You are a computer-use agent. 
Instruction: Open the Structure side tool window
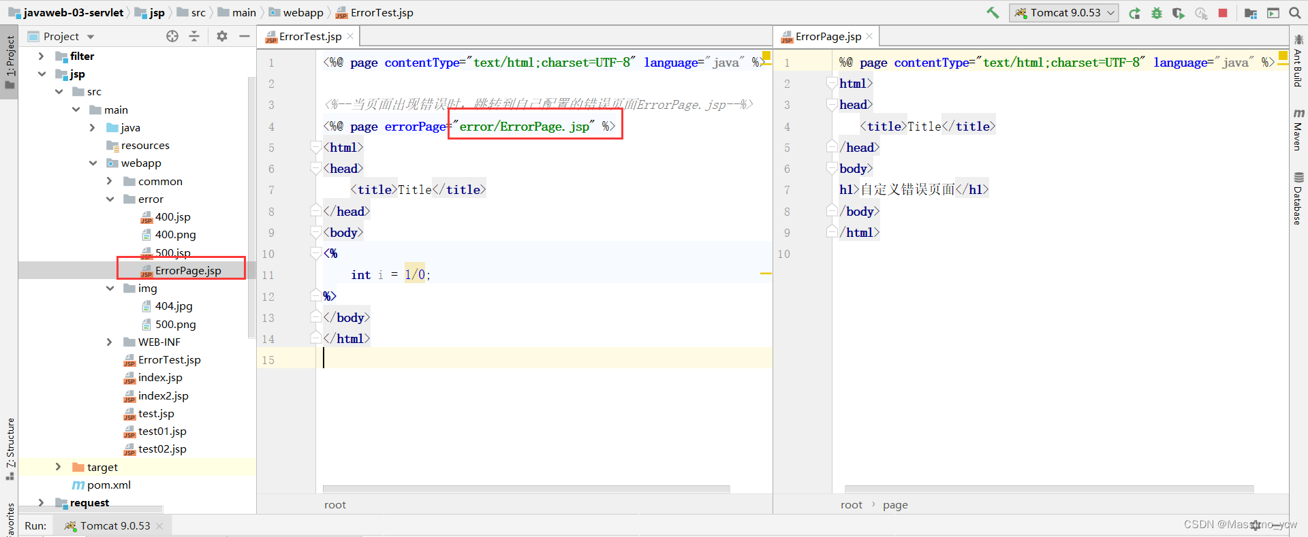tap(10, 448)
